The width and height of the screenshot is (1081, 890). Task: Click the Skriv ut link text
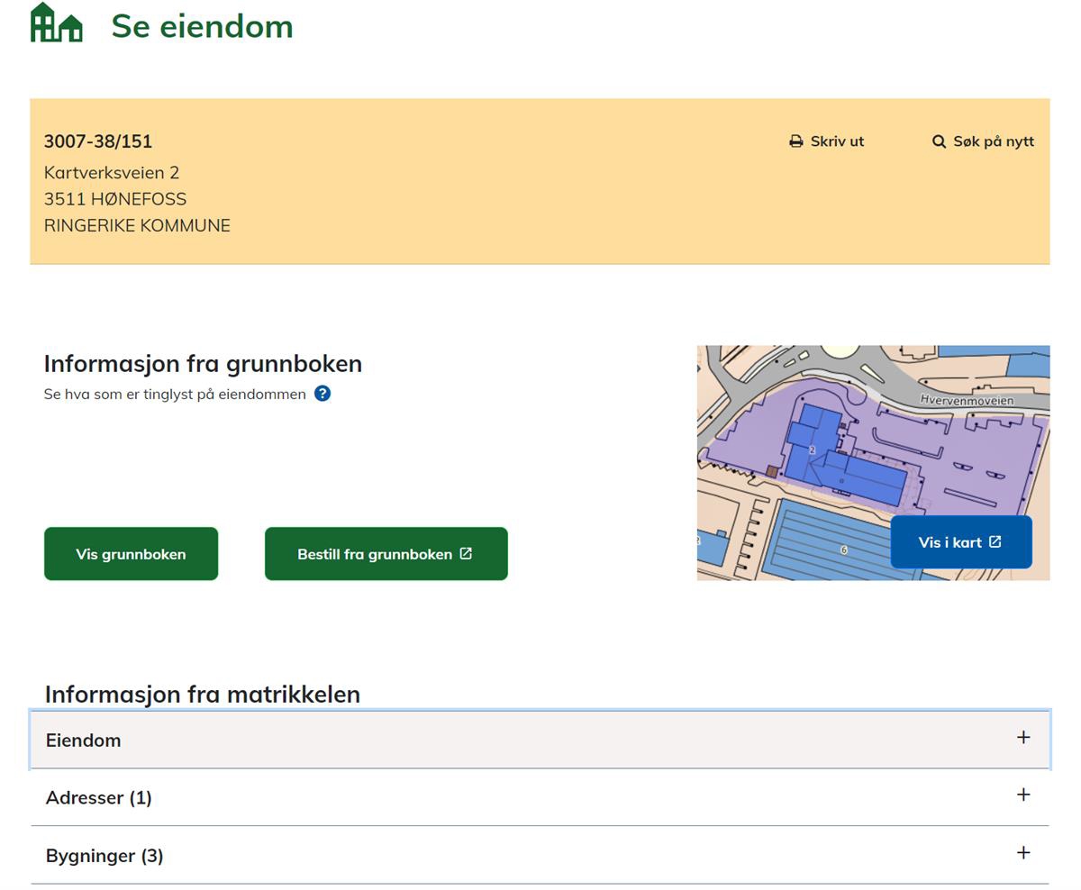tap(837, 141)
